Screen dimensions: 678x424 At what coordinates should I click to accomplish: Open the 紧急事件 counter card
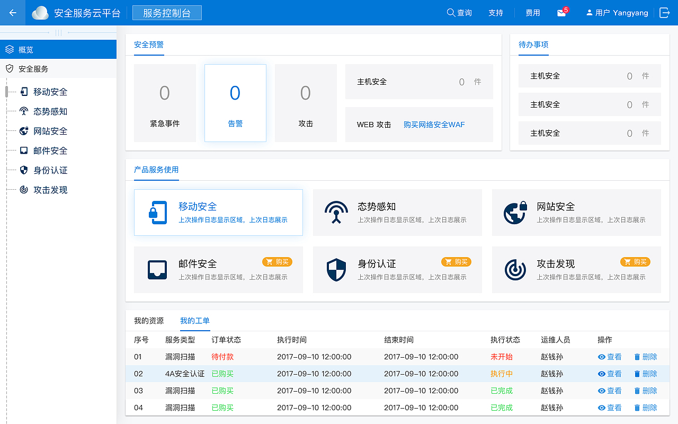coord(165,103)
